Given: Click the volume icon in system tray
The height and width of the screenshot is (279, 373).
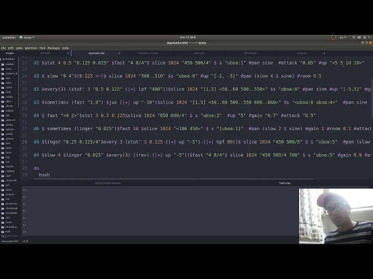Looking at the screenshot, I should click(359, 37).
